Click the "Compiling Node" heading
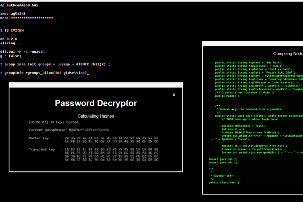 (288, 54)
